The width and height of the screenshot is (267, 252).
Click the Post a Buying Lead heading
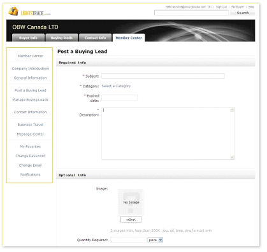coord(82,52)
